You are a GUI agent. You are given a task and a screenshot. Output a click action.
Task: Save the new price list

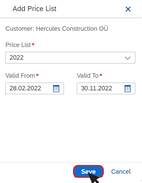[x=88, y=171]
